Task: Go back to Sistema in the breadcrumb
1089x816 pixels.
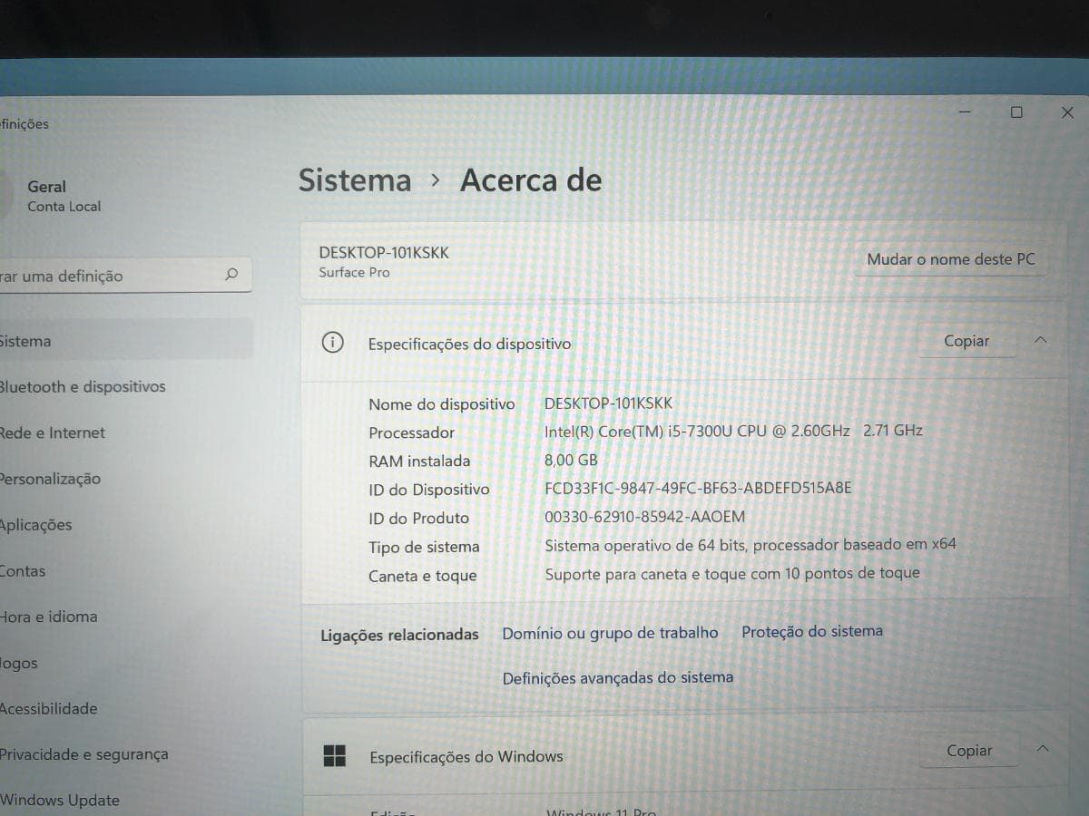Action: (x=355, y=180)
